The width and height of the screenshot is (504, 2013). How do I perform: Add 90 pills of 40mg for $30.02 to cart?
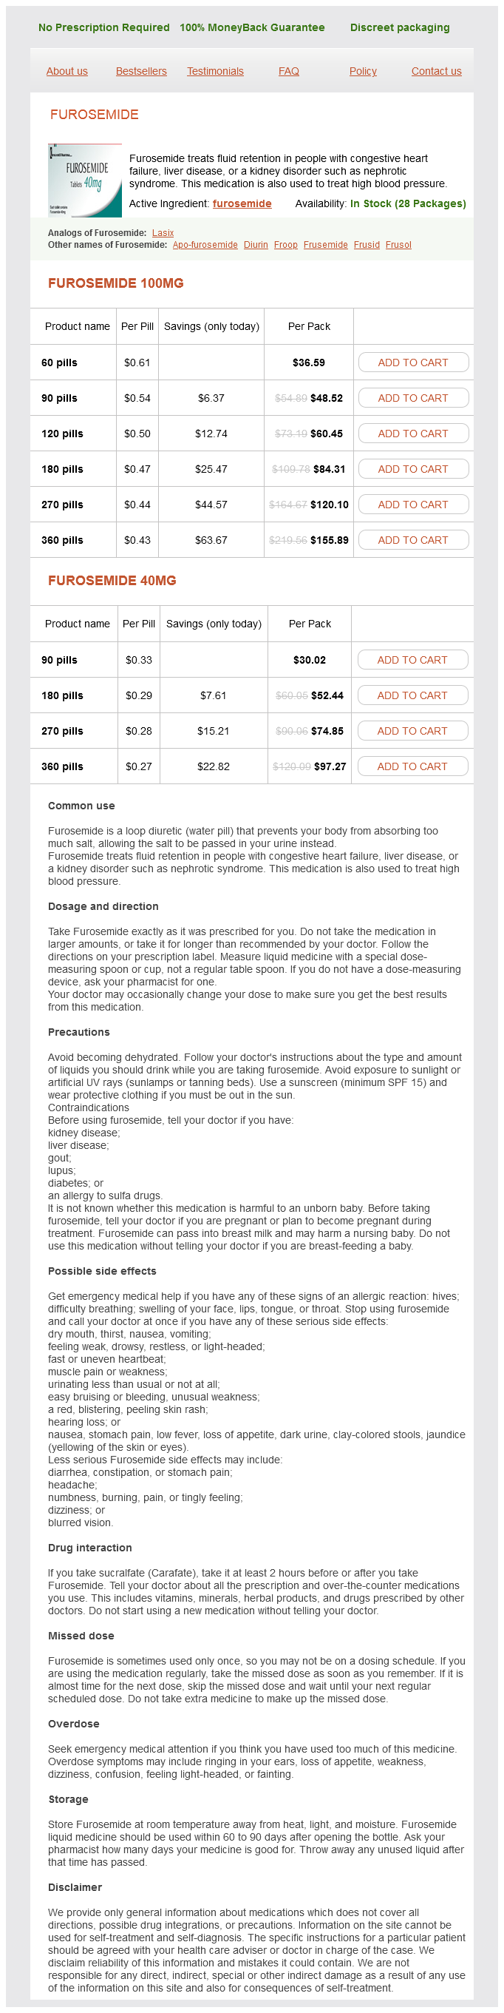click(x=412, y=661)
